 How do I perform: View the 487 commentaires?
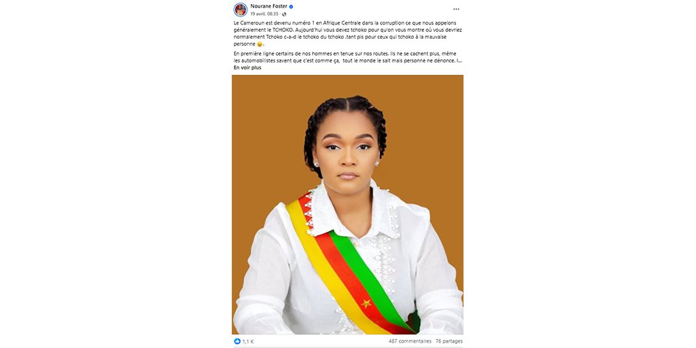pos(410,341)
